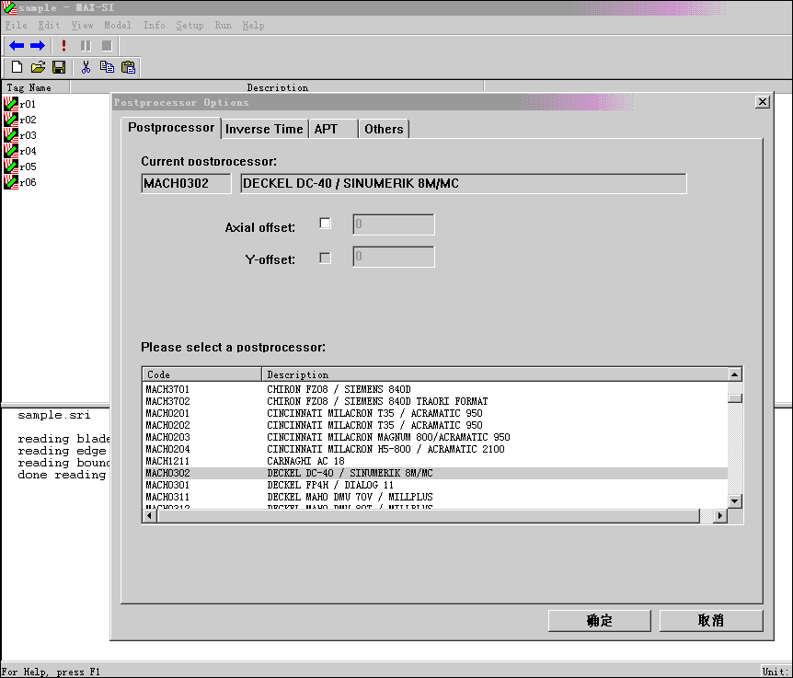Click the pause toolbar icon
This screenshot has width=793, height=678.
[86, 46]
